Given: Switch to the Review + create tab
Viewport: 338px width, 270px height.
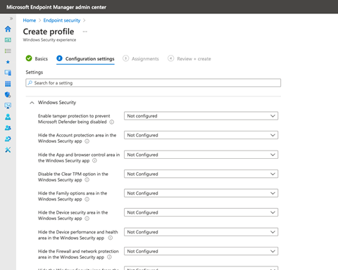Looking at the screenshot, I should coord(189,58).
